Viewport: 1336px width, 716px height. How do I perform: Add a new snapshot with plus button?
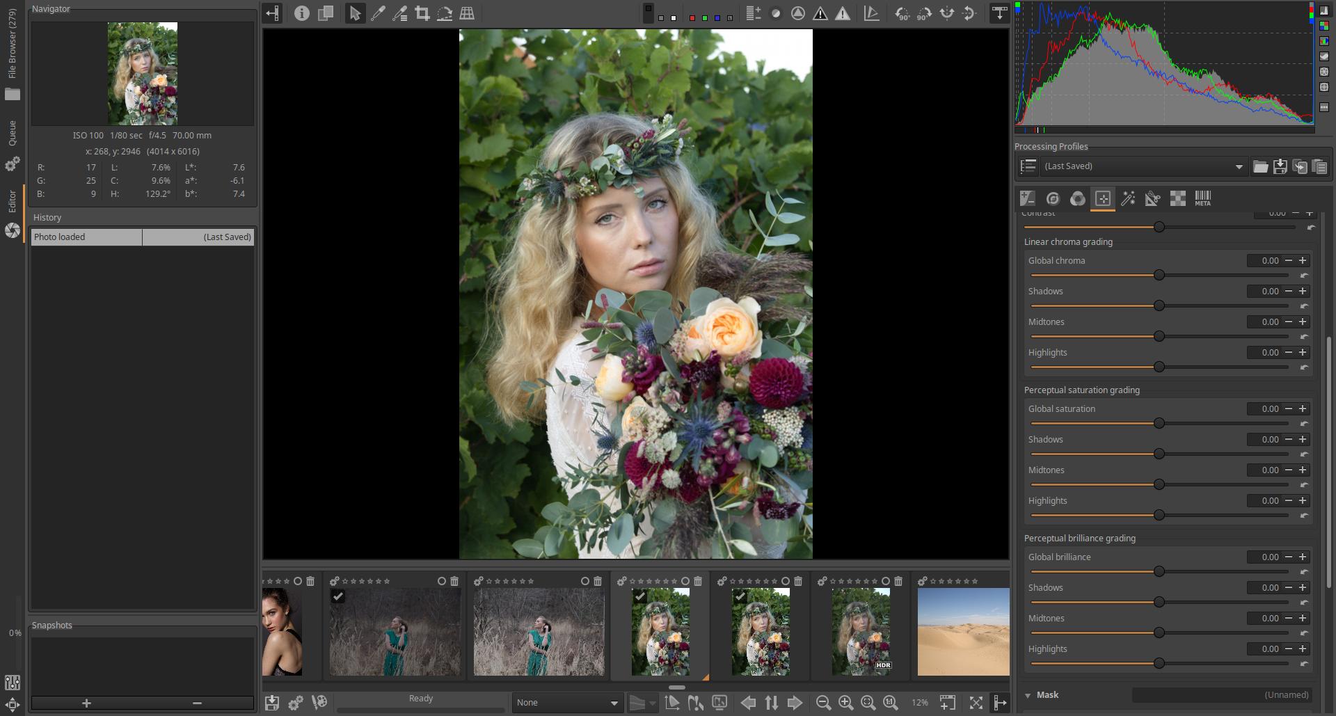click(x=86, y=703)
